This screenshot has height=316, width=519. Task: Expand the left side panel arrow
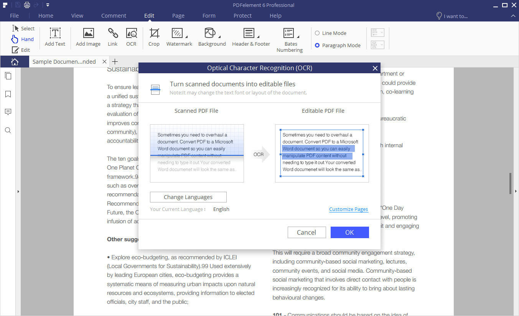pyautogui.click(x=18, y=191)
